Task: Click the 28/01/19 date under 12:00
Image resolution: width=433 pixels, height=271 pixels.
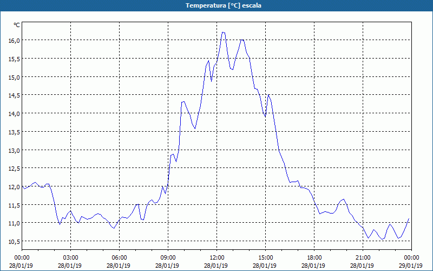Action: pos(216,266)
